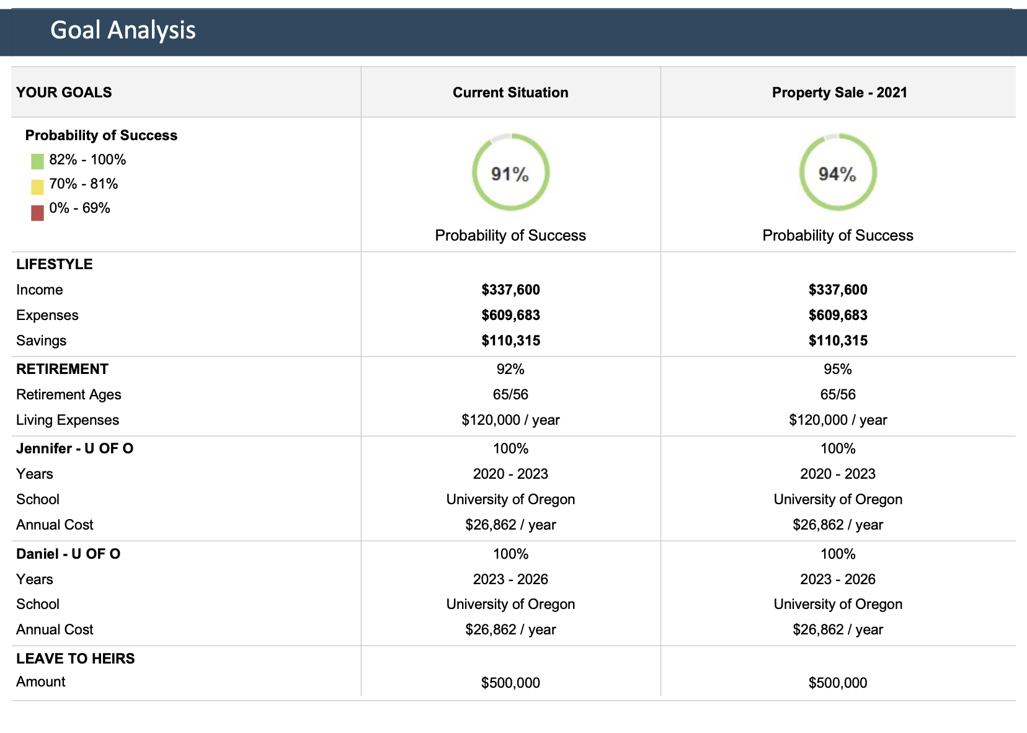Open the LIFESTYLE section heading
The width and height of the screenshot is (1027, 733).
55,264
